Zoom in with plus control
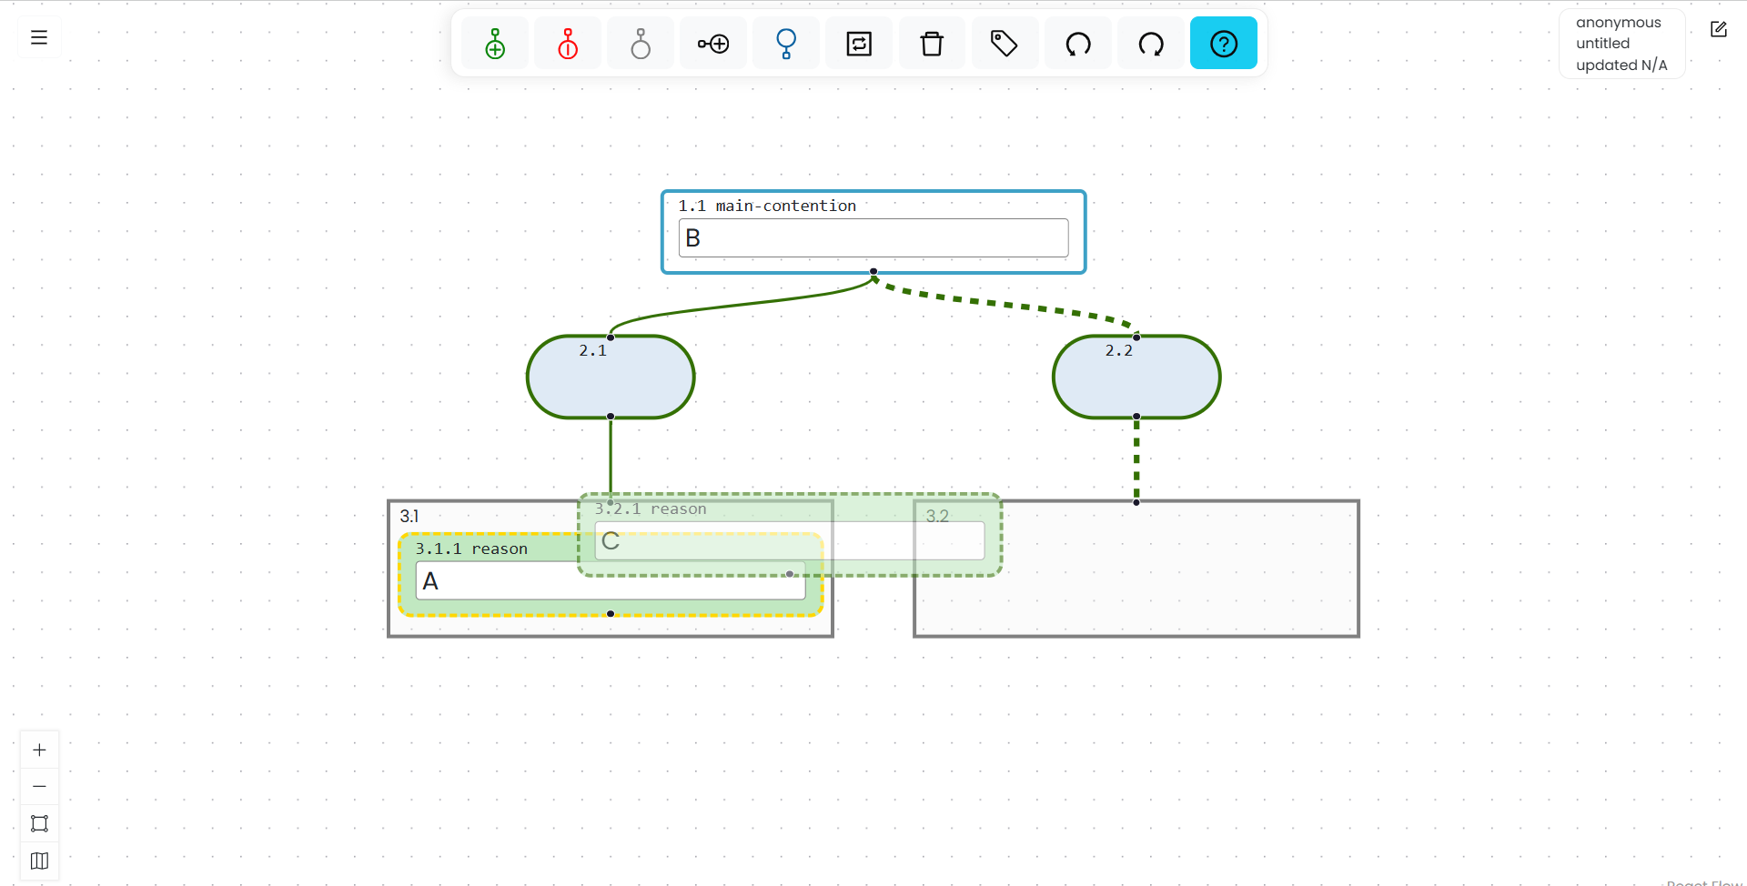The width and height of the screenshot is (1747, 886). tap(39, 750)
